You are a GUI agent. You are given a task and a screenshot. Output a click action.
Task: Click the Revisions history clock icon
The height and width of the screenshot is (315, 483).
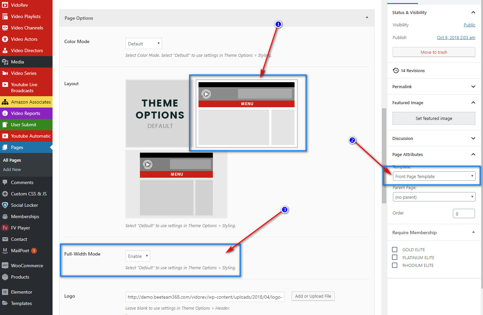click(x=396, y=70)
